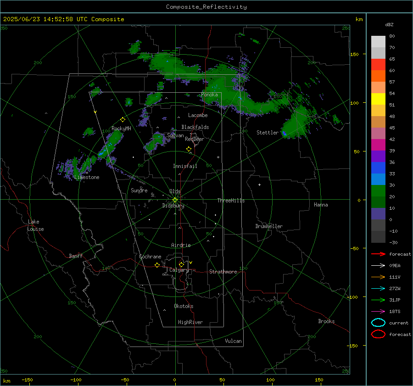
Task: Click the magenta 18TS arrow icon
Action: pyautogui.click(x=378, y=312)
